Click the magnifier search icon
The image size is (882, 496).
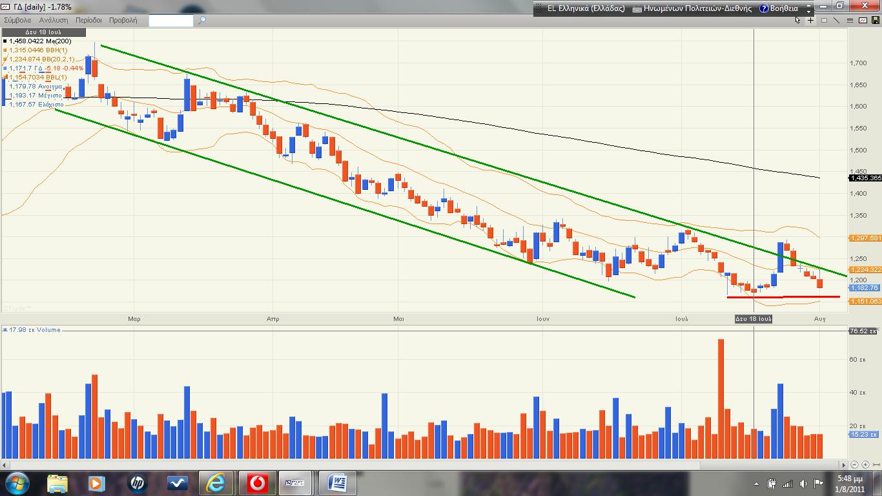click(201, 20)
